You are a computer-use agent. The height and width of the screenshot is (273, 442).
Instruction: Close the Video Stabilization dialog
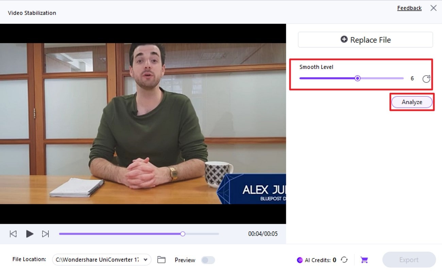[433, 8]
